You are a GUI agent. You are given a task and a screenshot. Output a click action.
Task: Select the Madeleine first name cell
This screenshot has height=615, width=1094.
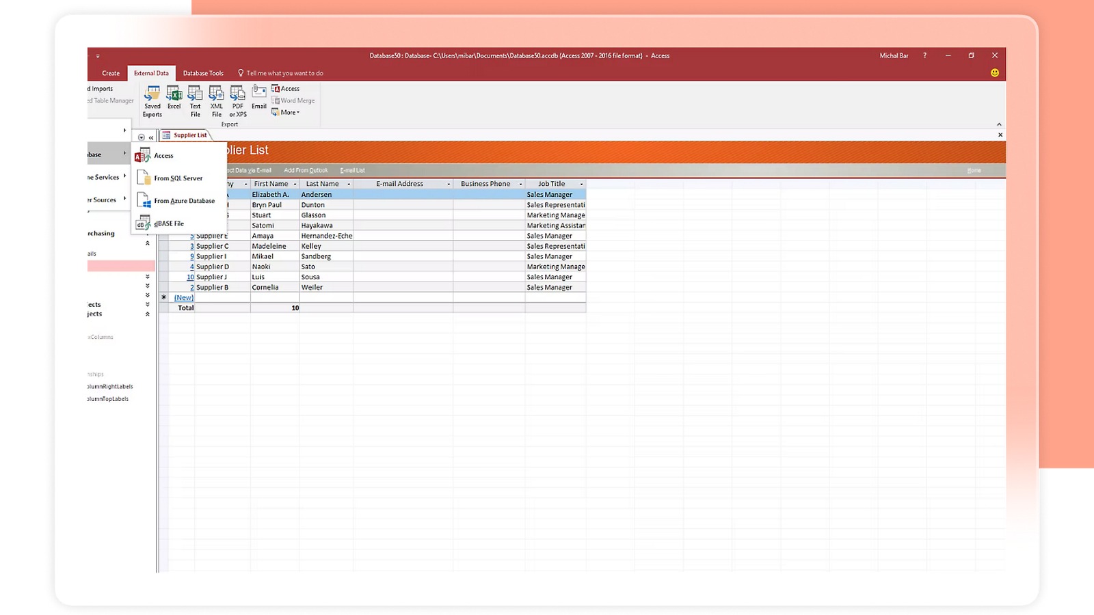(275, 246)
